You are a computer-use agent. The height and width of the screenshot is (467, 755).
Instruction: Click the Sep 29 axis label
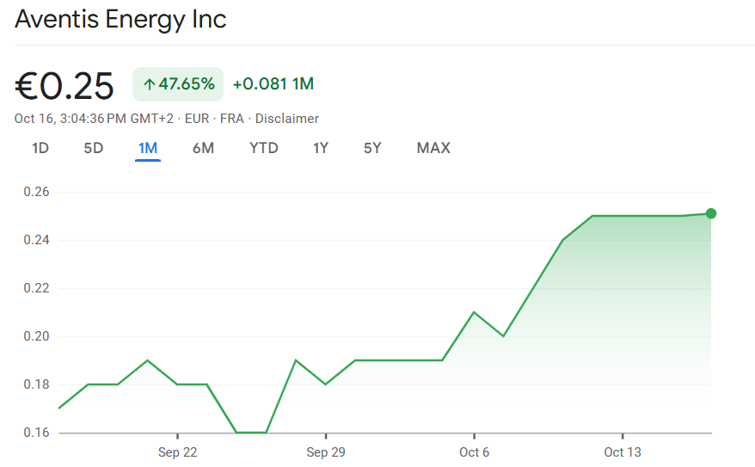click(x=325, y=452)
